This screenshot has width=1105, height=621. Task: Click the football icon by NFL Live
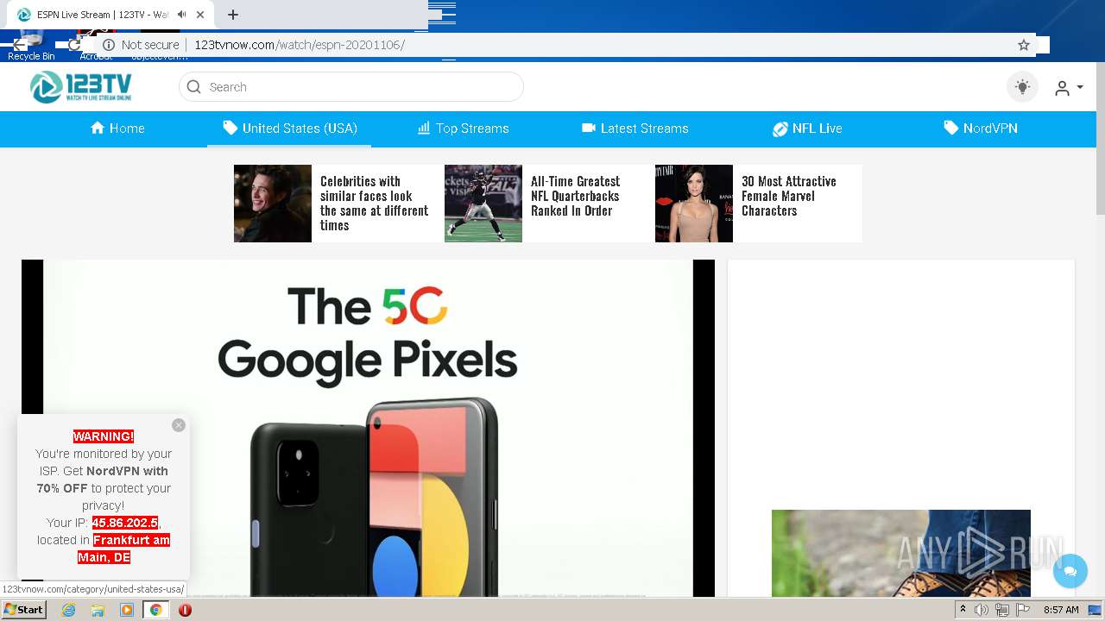[780, 129]
